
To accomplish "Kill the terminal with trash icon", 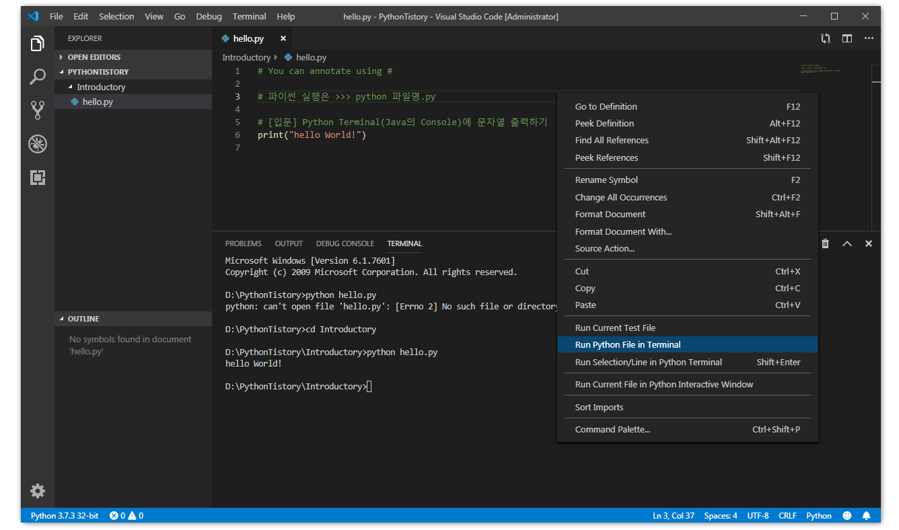I will click(826, 243).
